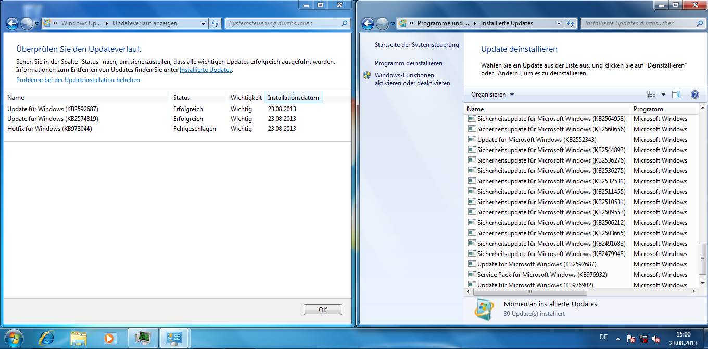Open 'Probleme bei der Updateinstallation beheben' link
The height and width of the screenshot is (349, 708).
(x=78, y=80)
